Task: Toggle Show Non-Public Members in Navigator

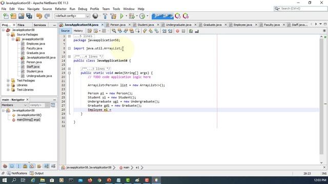Action: 25,166
